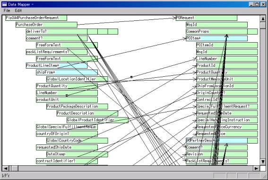
Task: Select the Pip3A4PurchaseOrderRequest root node
Action: [x=36, y=18]
